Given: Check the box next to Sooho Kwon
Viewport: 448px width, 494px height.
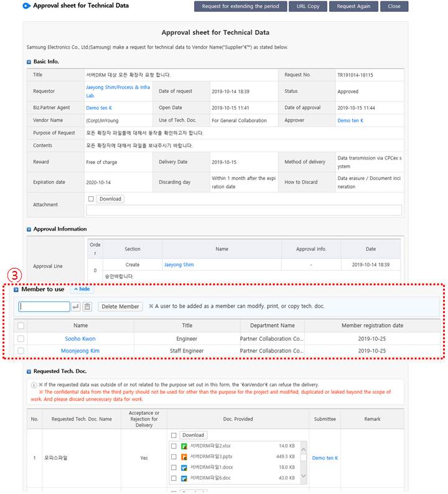Looking at the screenshot, I should coord(21,339).
